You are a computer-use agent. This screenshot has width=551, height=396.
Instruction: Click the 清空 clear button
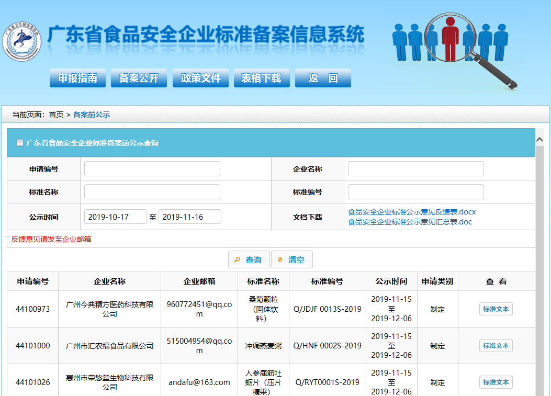tap(291, 259)
